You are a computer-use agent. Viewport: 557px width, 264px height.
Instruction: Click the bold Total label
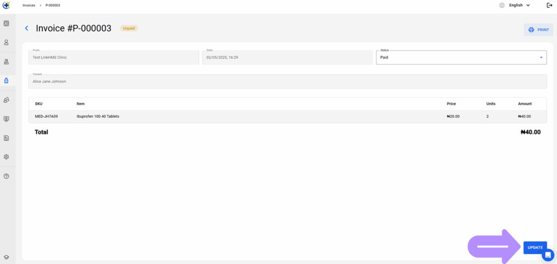41,132
